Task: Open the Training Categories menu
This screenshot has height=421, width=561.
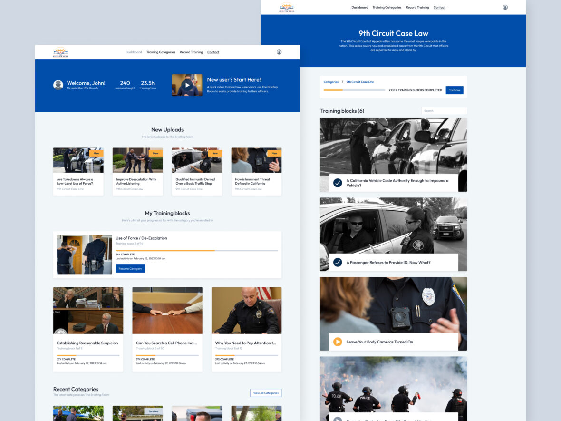Action: click(x=161, y=52)
